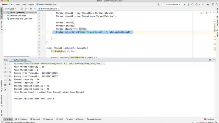Click BufferVsBuilder.java in the breadcrumb
Viewport: 219px width, 123px height.
point(47,4)
